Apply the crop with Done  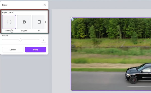click(x=36, y=50)
